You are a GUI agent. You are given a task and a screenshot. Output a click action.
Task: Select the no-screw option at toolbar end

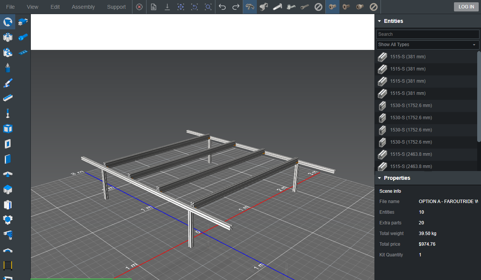(x=374, y=7)
